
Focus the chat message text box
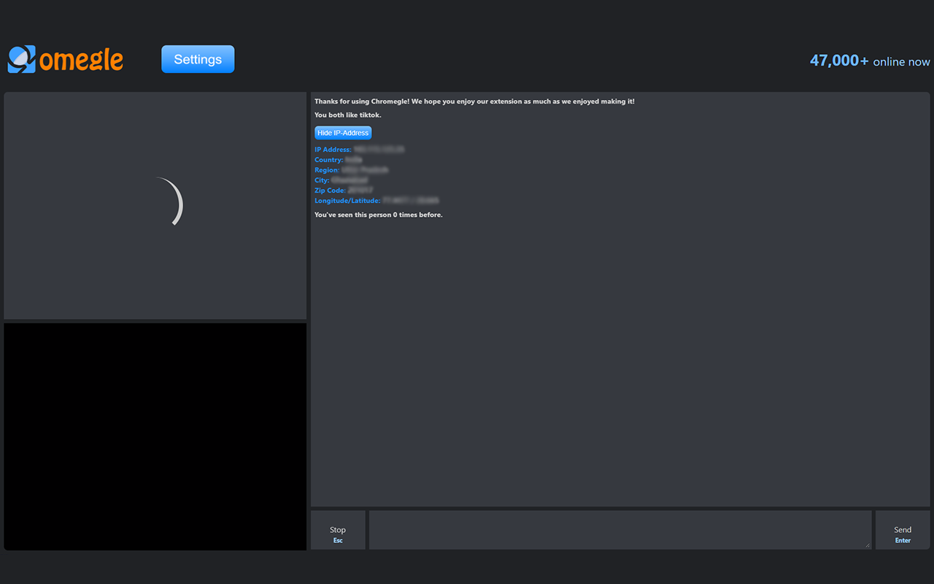point(620,530)
